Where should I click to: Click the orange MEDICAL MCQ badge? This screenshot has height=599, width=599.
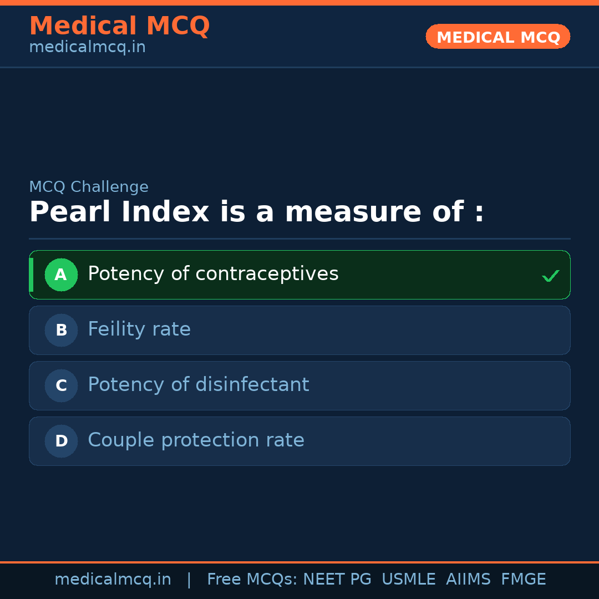coord(498,37)
